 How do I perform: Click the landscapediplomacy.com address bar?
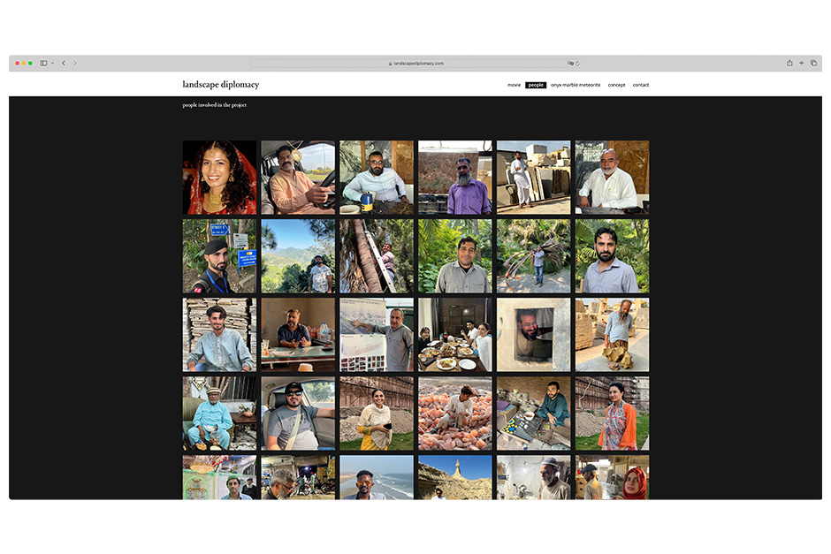pos(415,63)
